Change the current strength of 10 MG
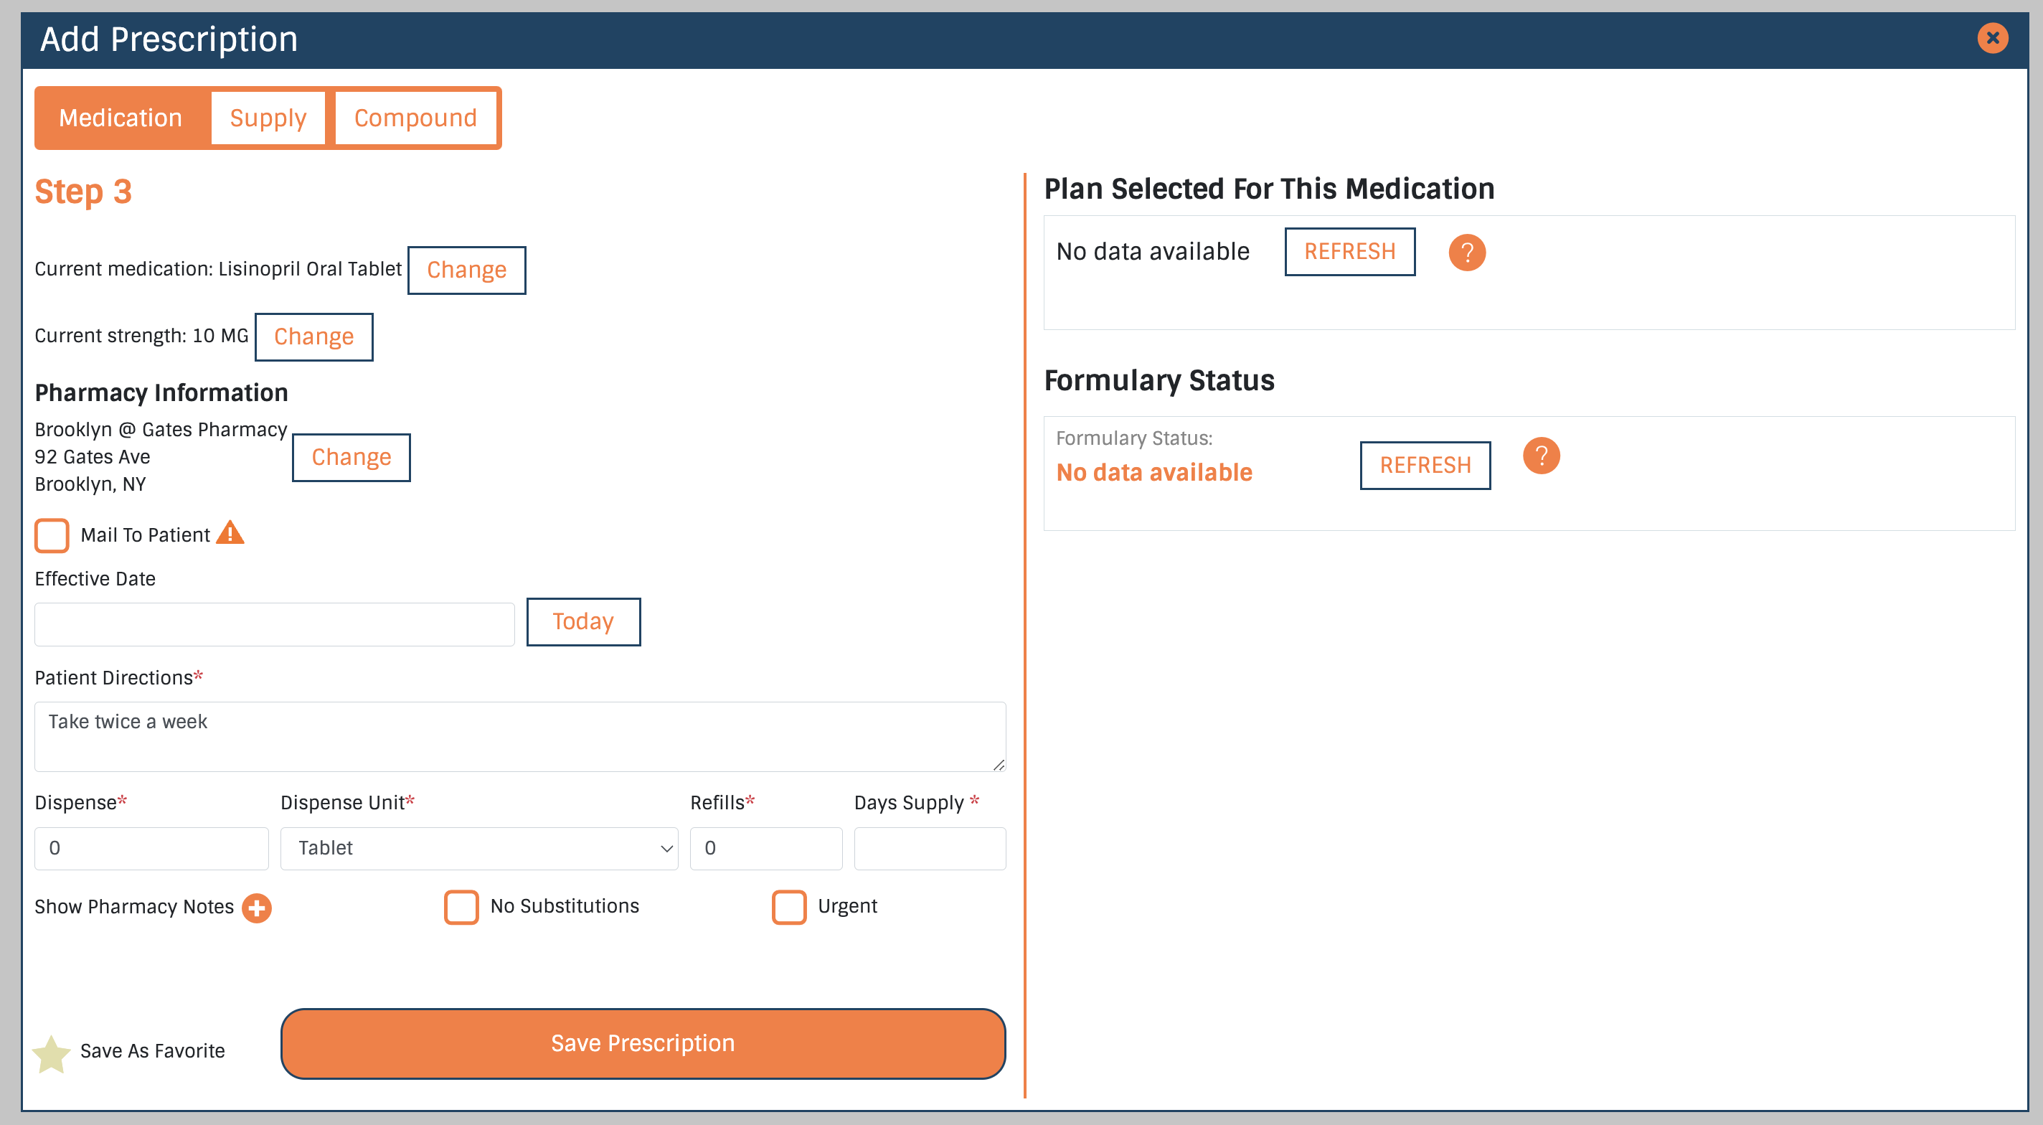 (313, 336)
